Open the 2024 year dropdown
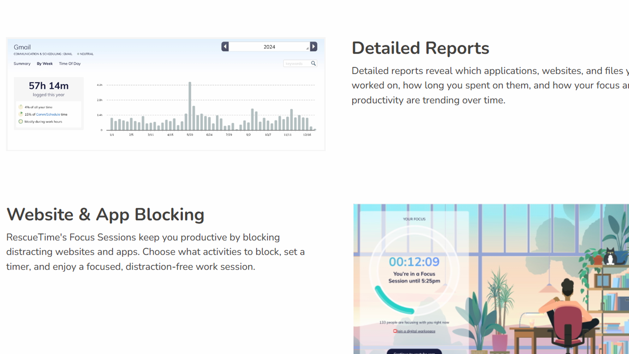 [269, 47]
